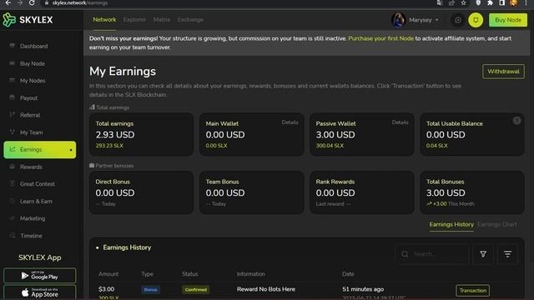Viewport: 534px width, 300px height.
Task: Click the Marysey profile avatar
Action: pos(398,20)
